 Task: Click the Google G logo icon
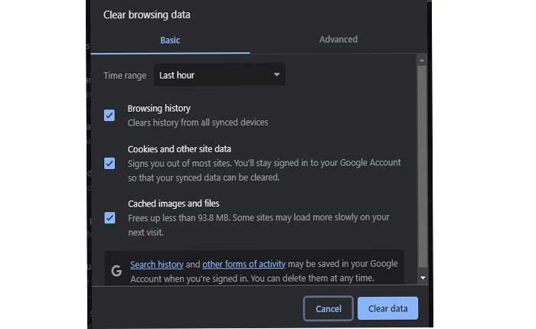[116, 270]
